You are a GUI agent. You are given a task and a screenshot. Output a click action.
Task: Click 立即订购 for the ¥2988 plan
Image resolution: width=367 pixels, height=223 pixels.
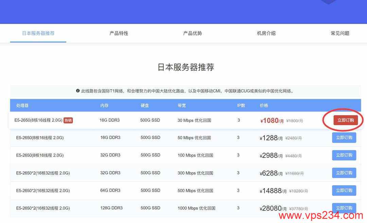[344, 155]
